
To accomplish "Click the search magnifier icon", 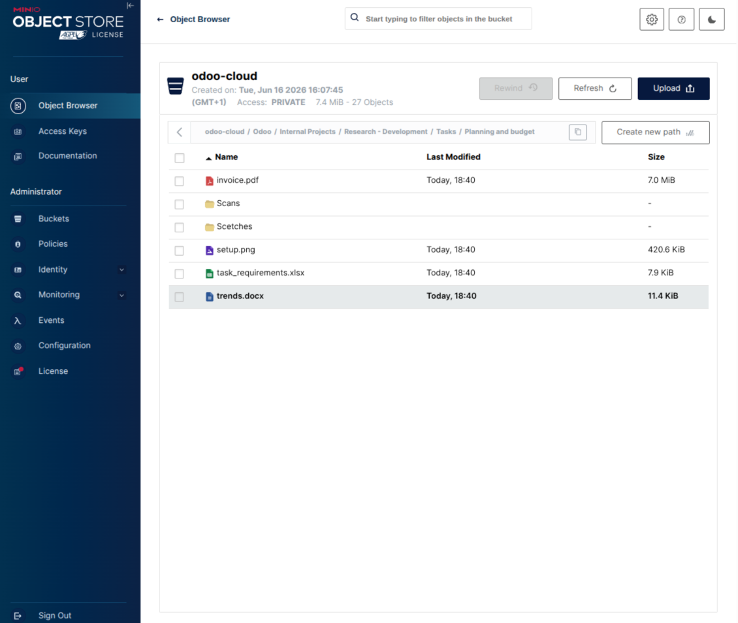I will [x=355, y=18].
